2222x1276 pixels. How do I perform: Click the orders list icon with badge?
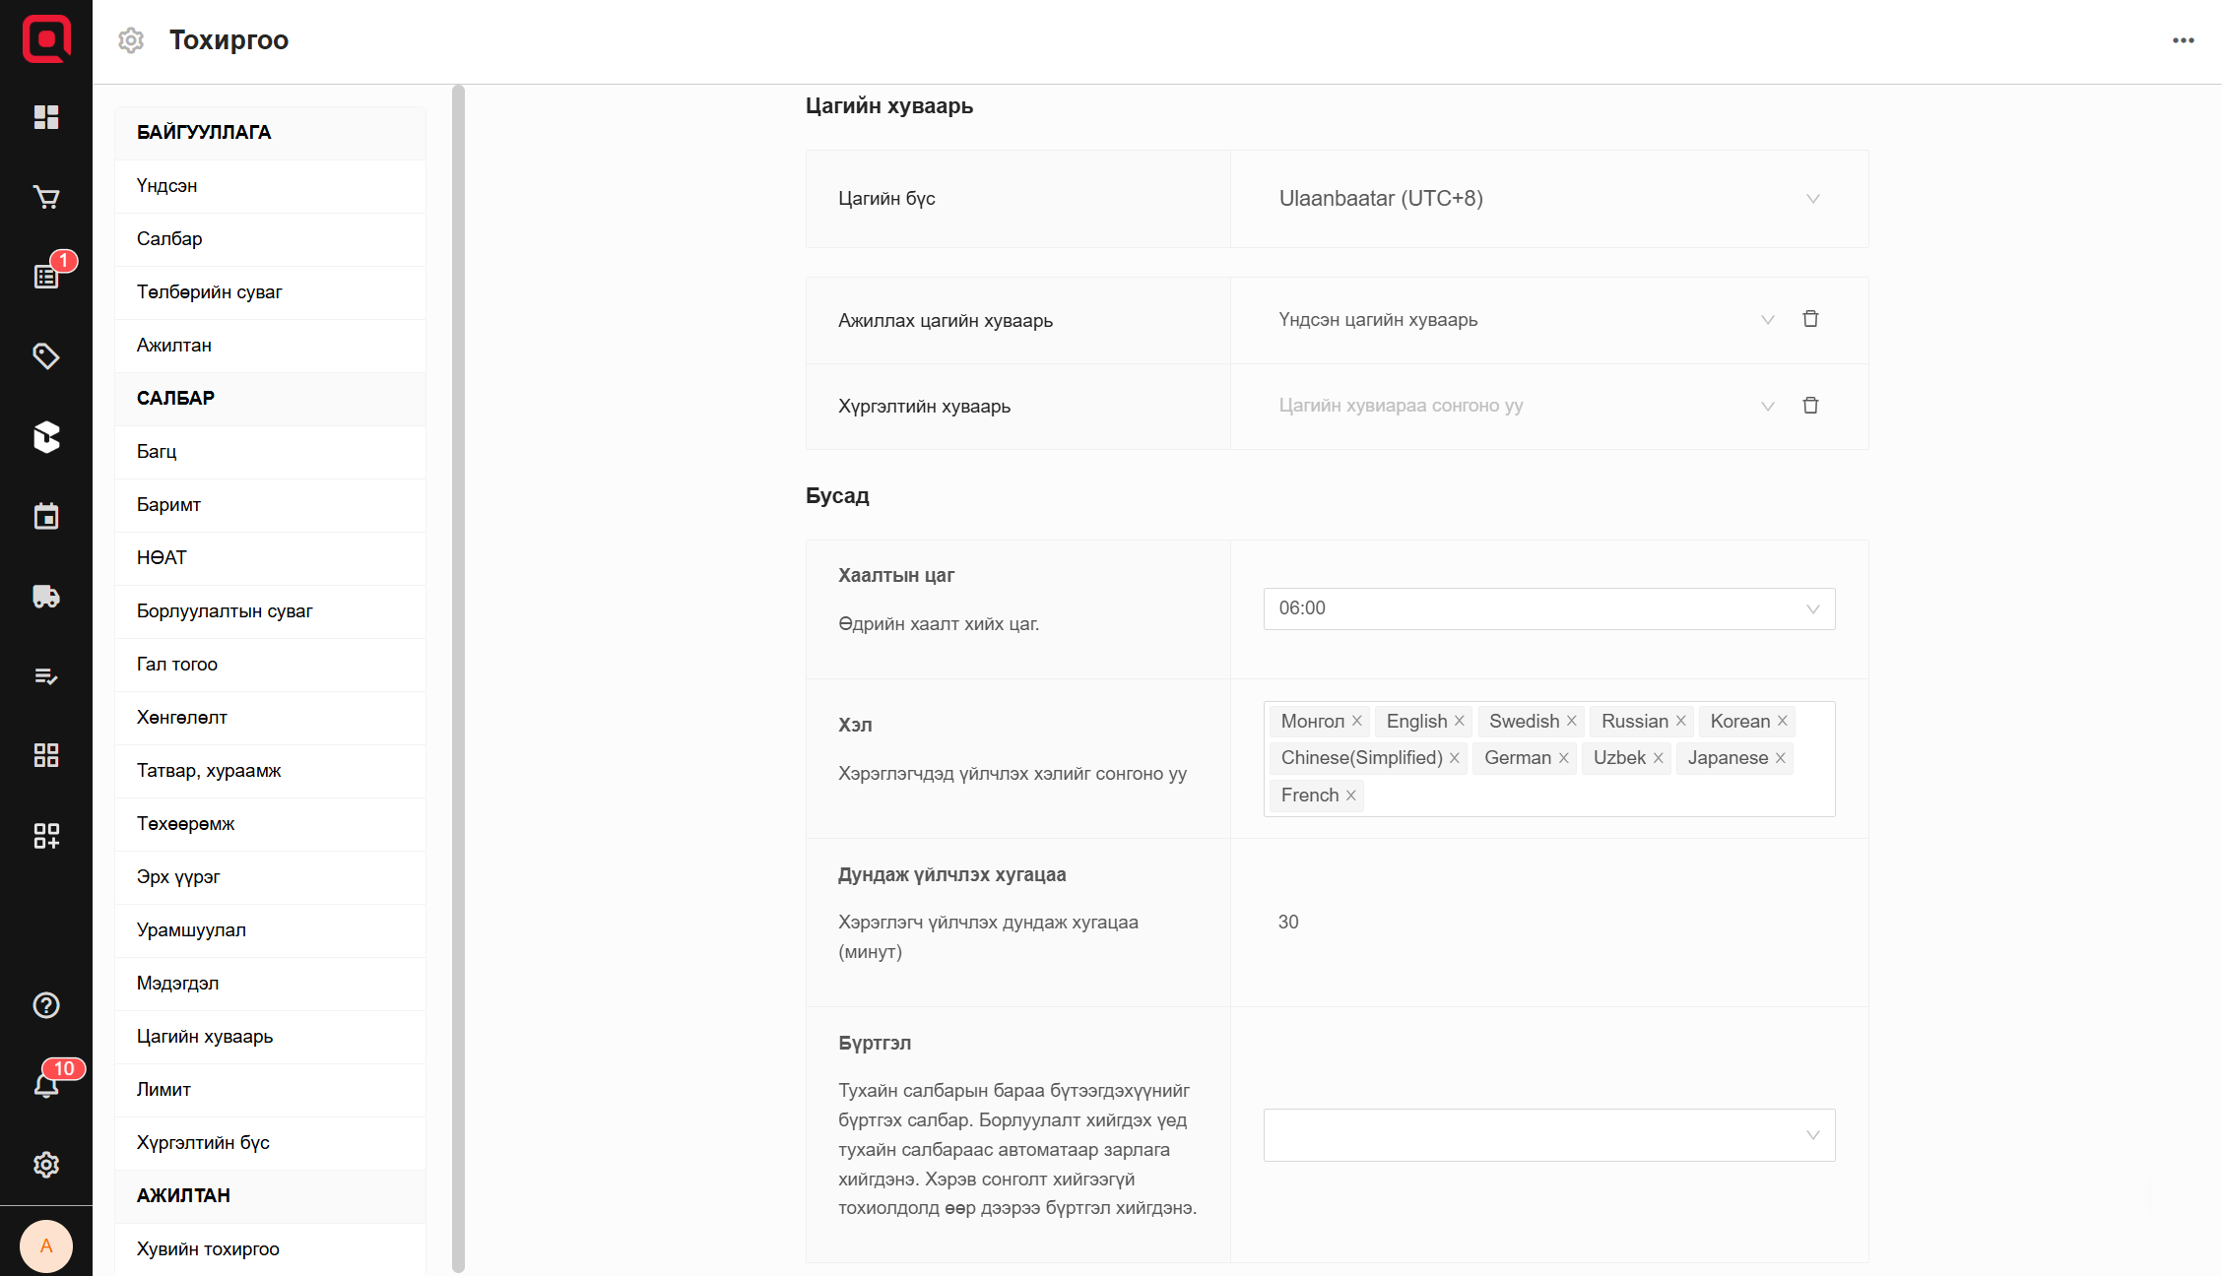pyautogui.click(x=46, y=277)
